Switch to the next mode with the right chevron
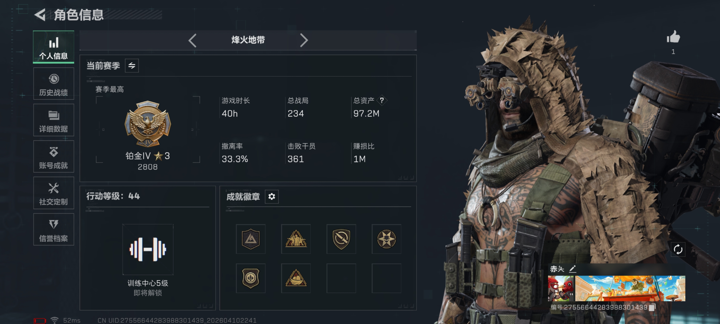Screen dimensions: 720x324 [304, 40]
